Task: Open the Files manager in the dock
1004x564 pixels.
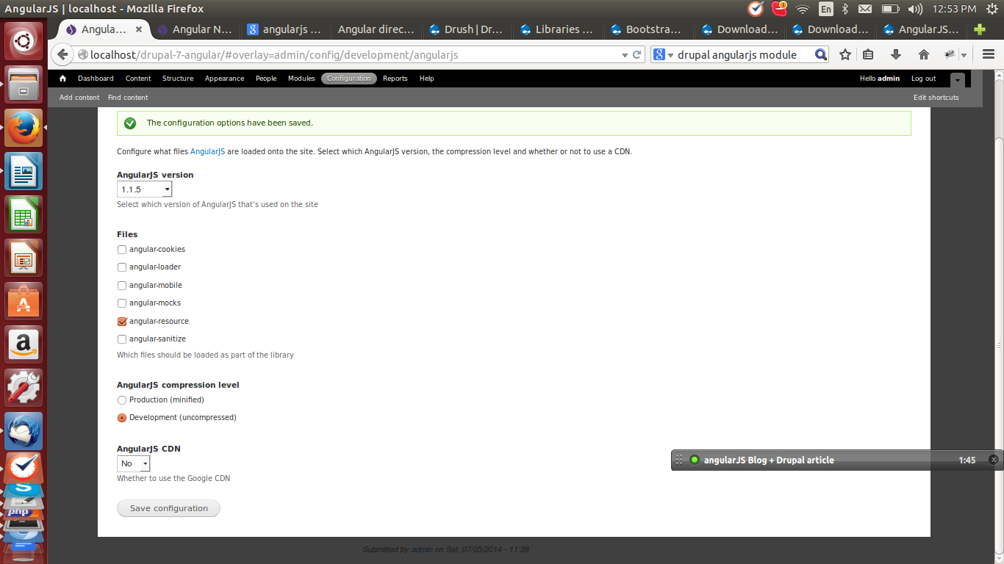Action: point(24,84)
